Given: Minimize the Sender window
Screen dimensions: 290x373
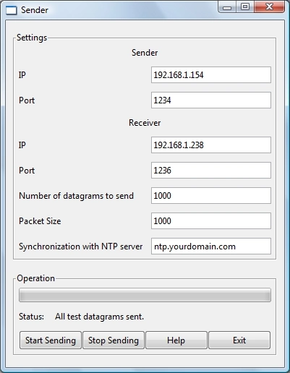Looking at the screenshot, I should pos(227,7).
